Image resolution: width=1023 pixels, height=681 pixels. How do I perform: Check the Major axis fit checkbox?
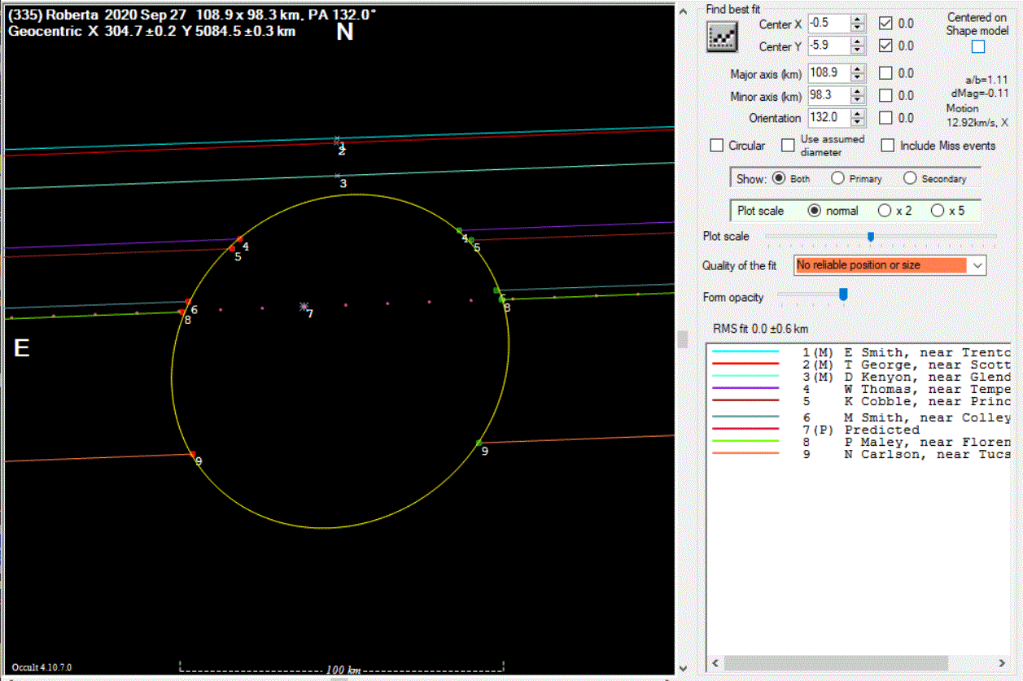tap(885, 73)
